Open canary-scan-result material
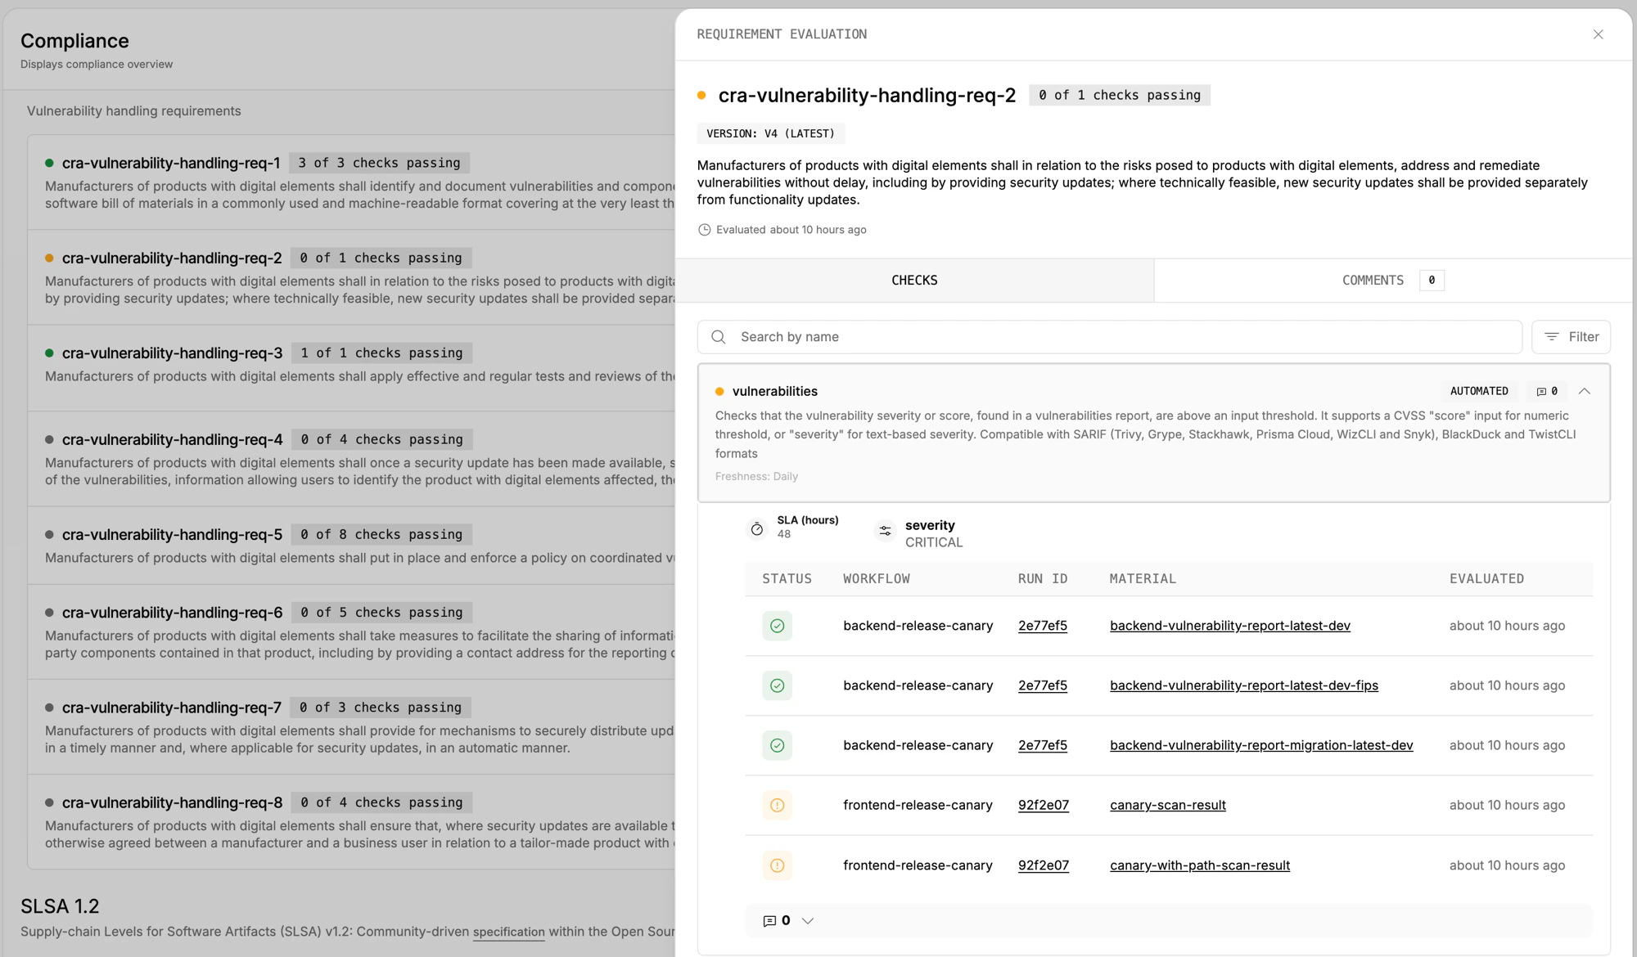The height and width of the screenshot is (957, 1637). 1168,805
